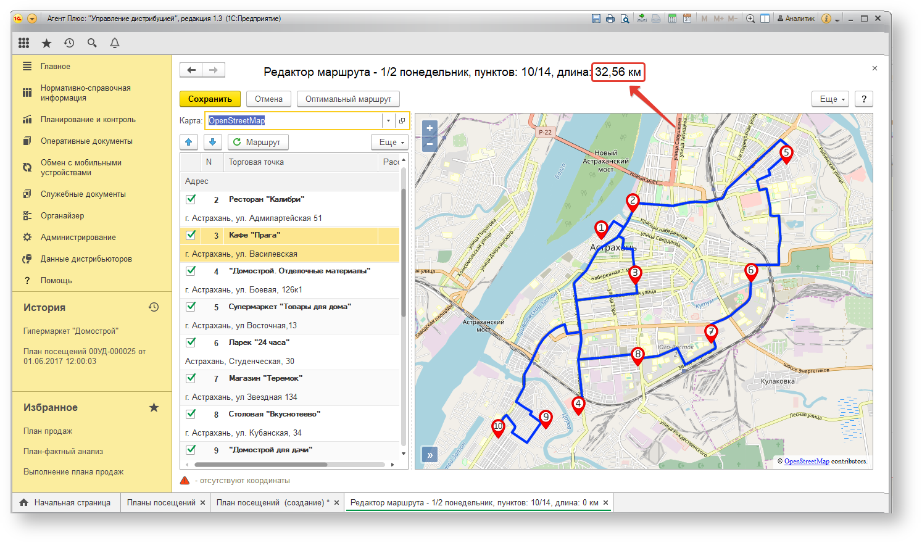This screenshot has height=543, width=922.
Task: Click the yellow info icon in title bar
Action: click(826, 19)
